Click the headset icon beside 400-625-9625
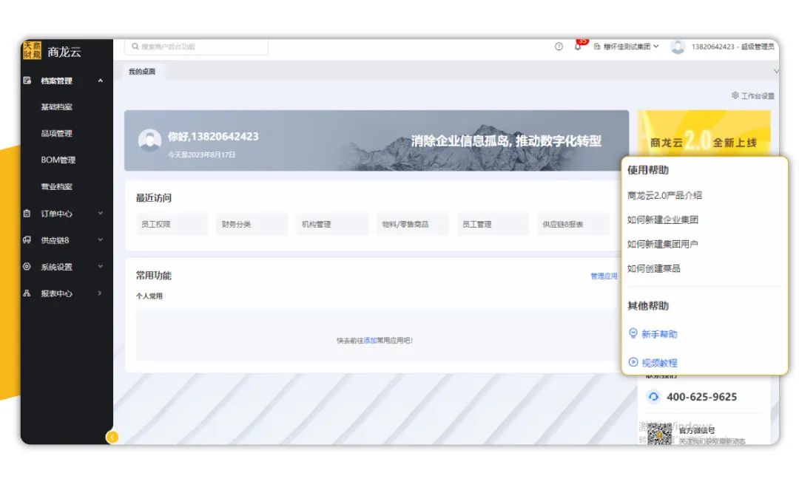Screen dimensions: 799x490 point(653,397)
